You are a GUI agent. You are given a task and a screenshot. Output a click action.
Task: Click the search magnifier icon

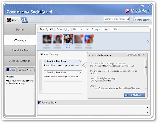click(x=128, y=19)
